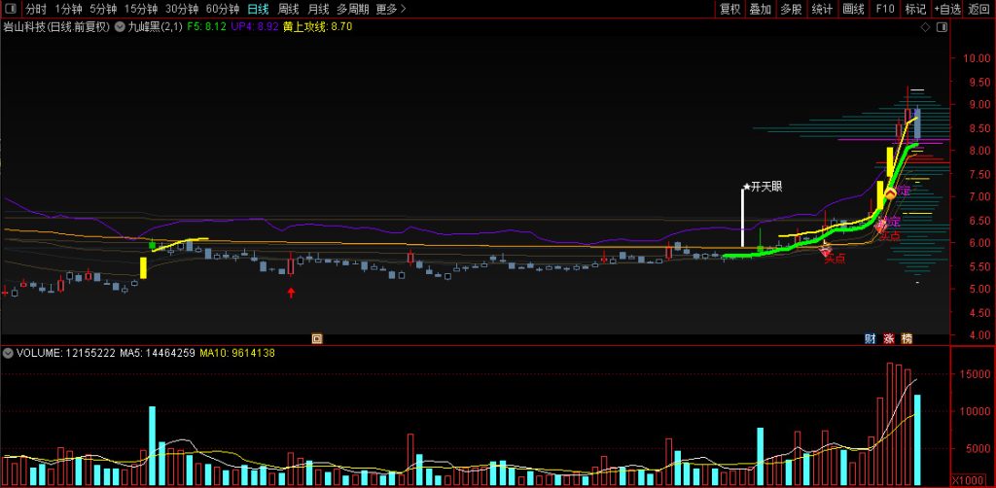
Task: Click the 画线 drawing tool button
Action: (x=853, y=9)
